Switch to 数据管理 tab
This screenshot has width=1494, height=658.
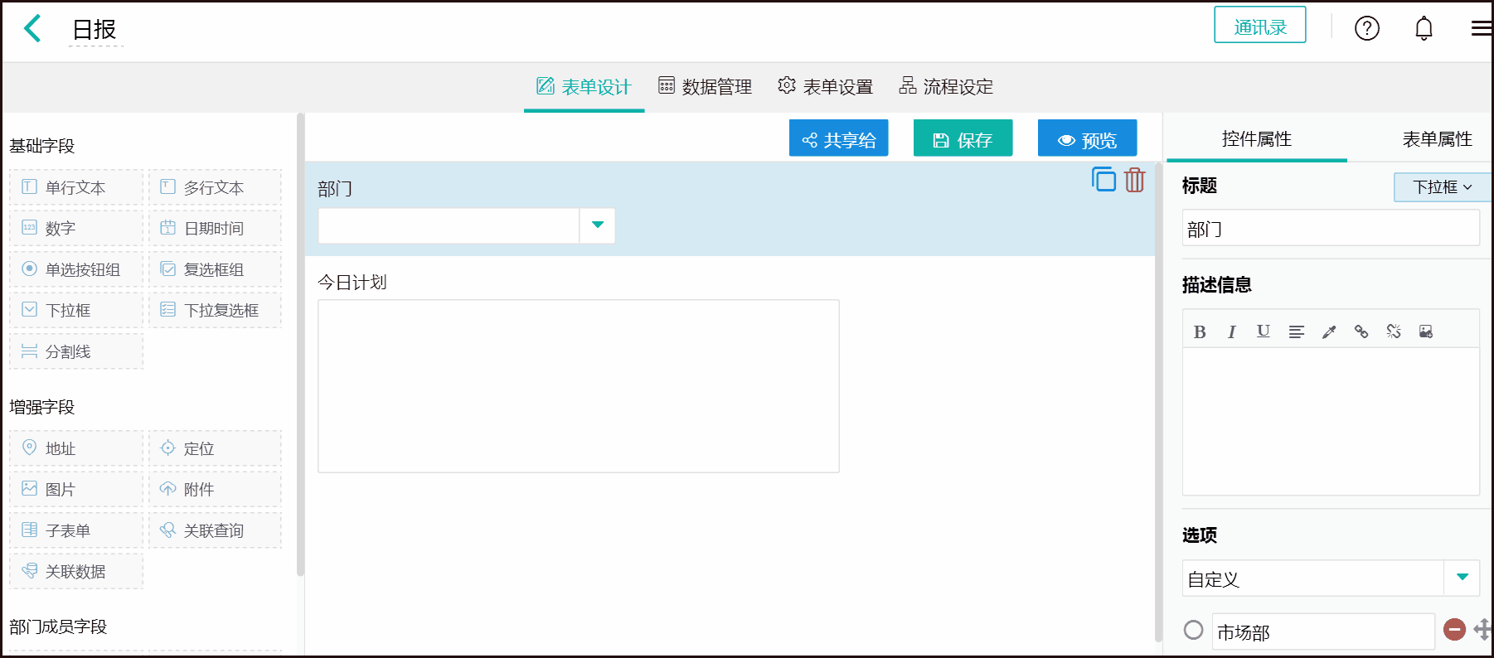pos(705,86)
